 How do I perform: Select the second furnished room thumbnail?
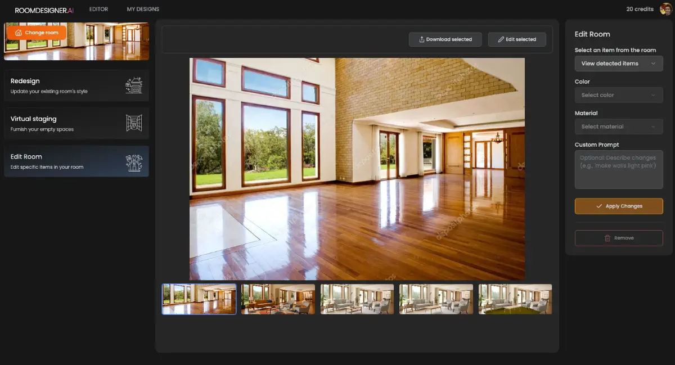278,299
